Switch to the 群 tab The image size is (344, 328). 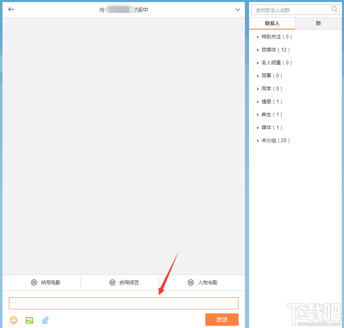318,23
